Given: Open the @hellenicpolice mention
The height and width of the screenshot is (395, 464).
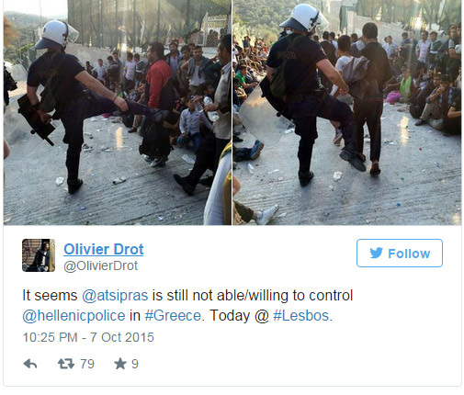Looking at the screenshot, I should click(74, 315).
